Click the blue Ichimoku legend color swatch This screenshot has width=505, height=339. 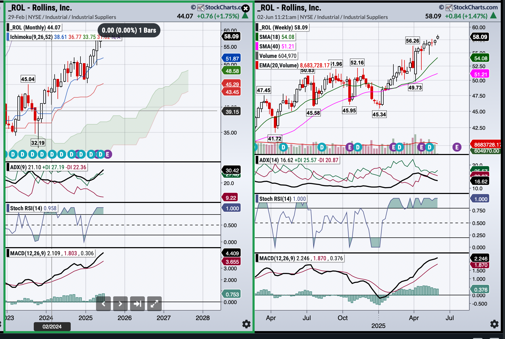8,37
